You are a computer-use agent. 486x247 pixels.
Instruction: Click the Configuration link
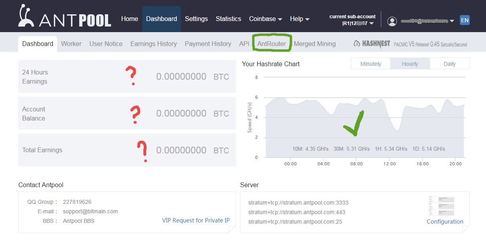pyautogui.click(x=445, y=222)
